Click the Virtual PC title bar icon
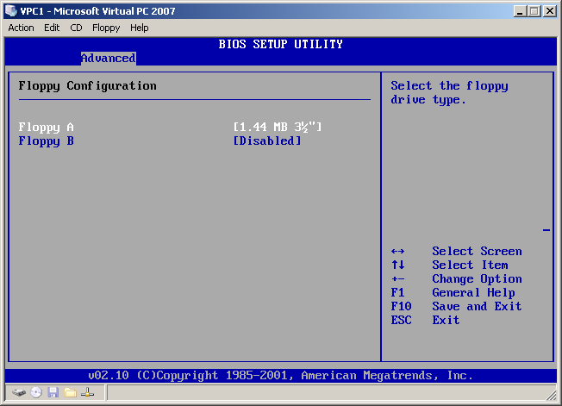 pyautogui.click(x=10, y=11)
